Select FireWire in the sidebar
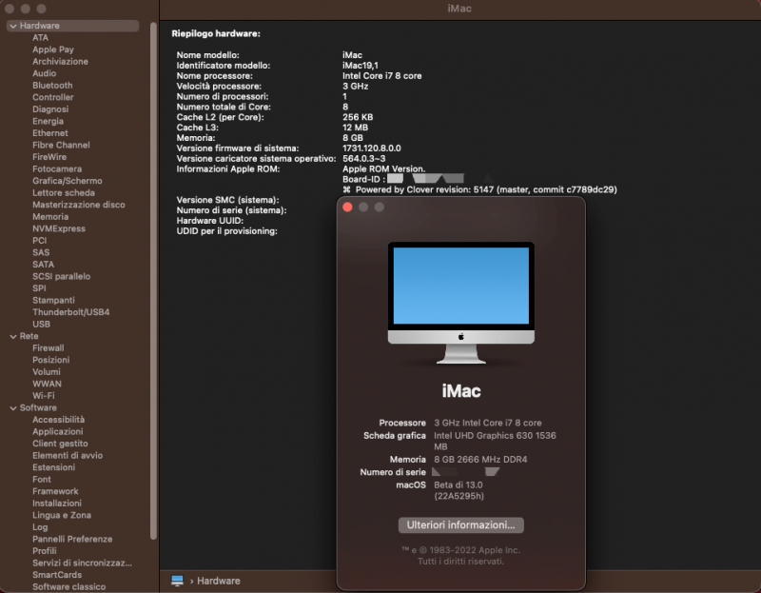This screenshot has height=593, width=761. [49, 157]
